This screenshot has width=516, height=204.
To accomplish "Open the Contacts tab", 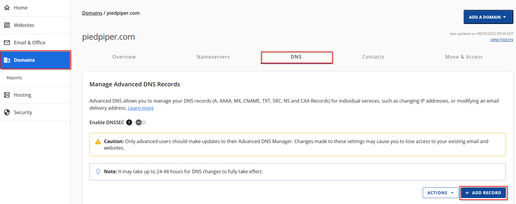I will point(373,57).
